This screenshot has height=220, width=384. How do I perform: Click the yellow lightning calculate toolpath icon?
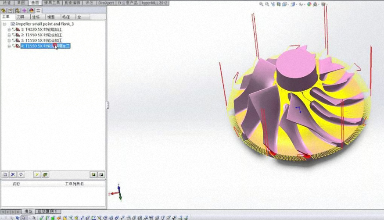pos(37,174)
